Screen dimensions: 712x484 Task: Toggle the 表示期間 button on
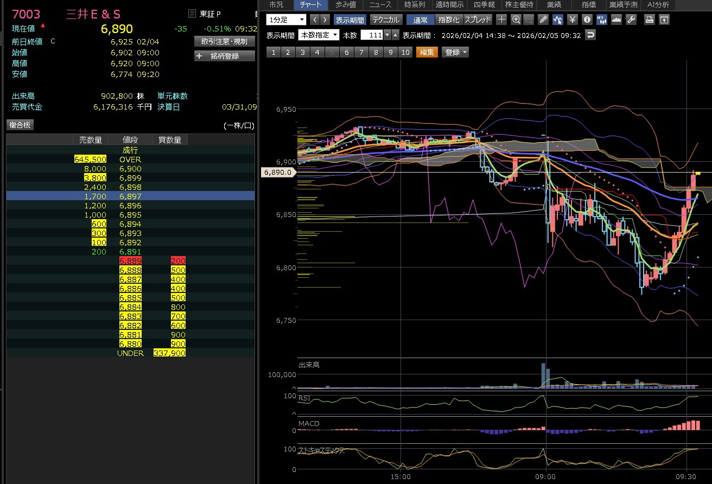point(350,20)
